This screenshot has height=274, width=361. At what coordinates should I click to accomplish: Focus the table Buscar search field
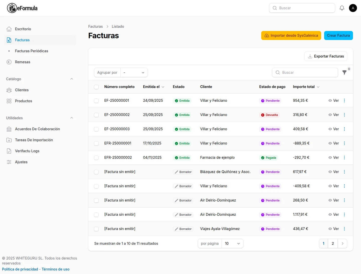[x=305, y=72]
